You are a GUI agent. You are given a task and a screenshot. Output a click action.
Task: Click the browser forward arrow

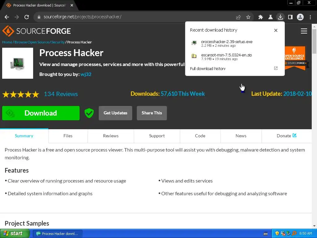click(17, 17)
